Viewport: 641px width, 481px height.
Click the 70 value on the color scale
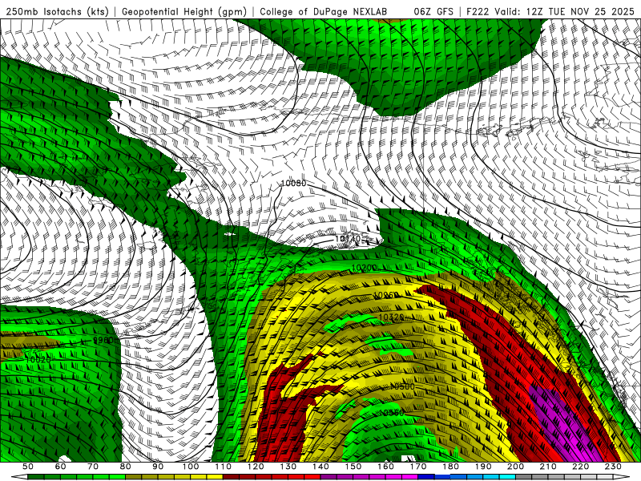(93, 467)
